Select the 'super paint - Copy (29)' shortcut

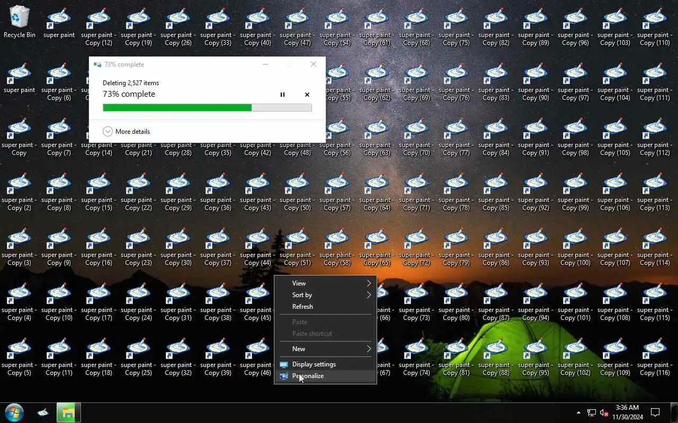(179, 191)
